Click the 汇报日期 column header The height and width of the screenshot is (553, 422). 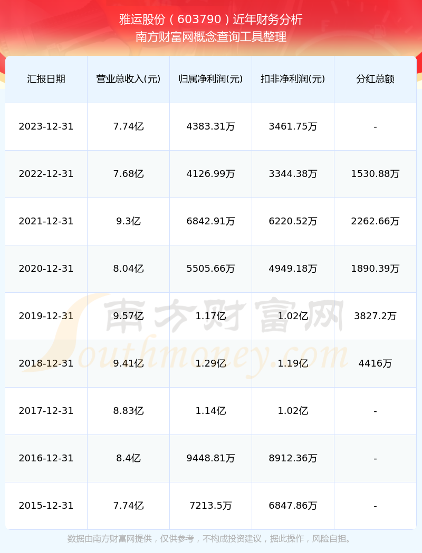click(x=46, y=79)
